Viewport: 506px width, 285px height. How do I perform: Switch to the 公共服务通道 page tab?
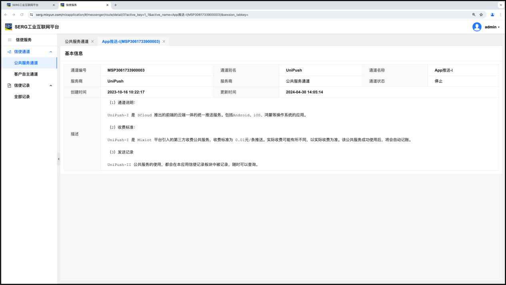coord(76,42)
